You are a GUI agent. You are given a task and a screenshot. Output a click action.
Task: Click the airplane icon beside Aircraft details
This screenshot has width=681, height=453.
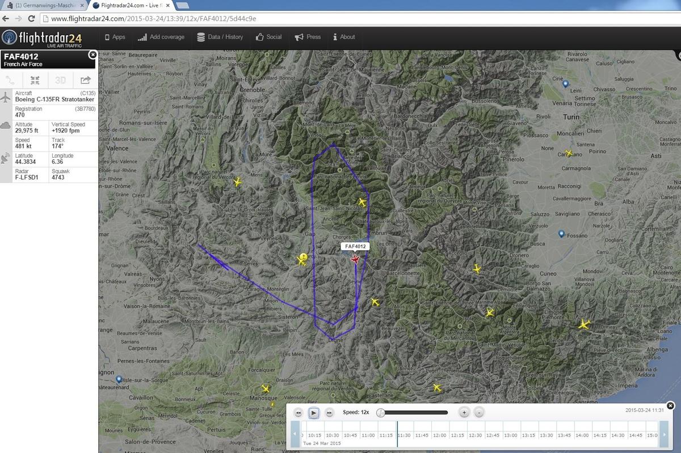click(6, 96)
